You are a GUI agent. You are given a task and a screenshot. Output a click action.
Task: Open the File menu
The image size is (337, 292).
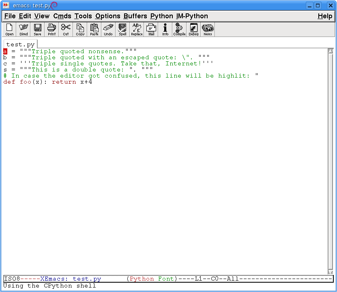pyautogui.click(x=10, y=16)
